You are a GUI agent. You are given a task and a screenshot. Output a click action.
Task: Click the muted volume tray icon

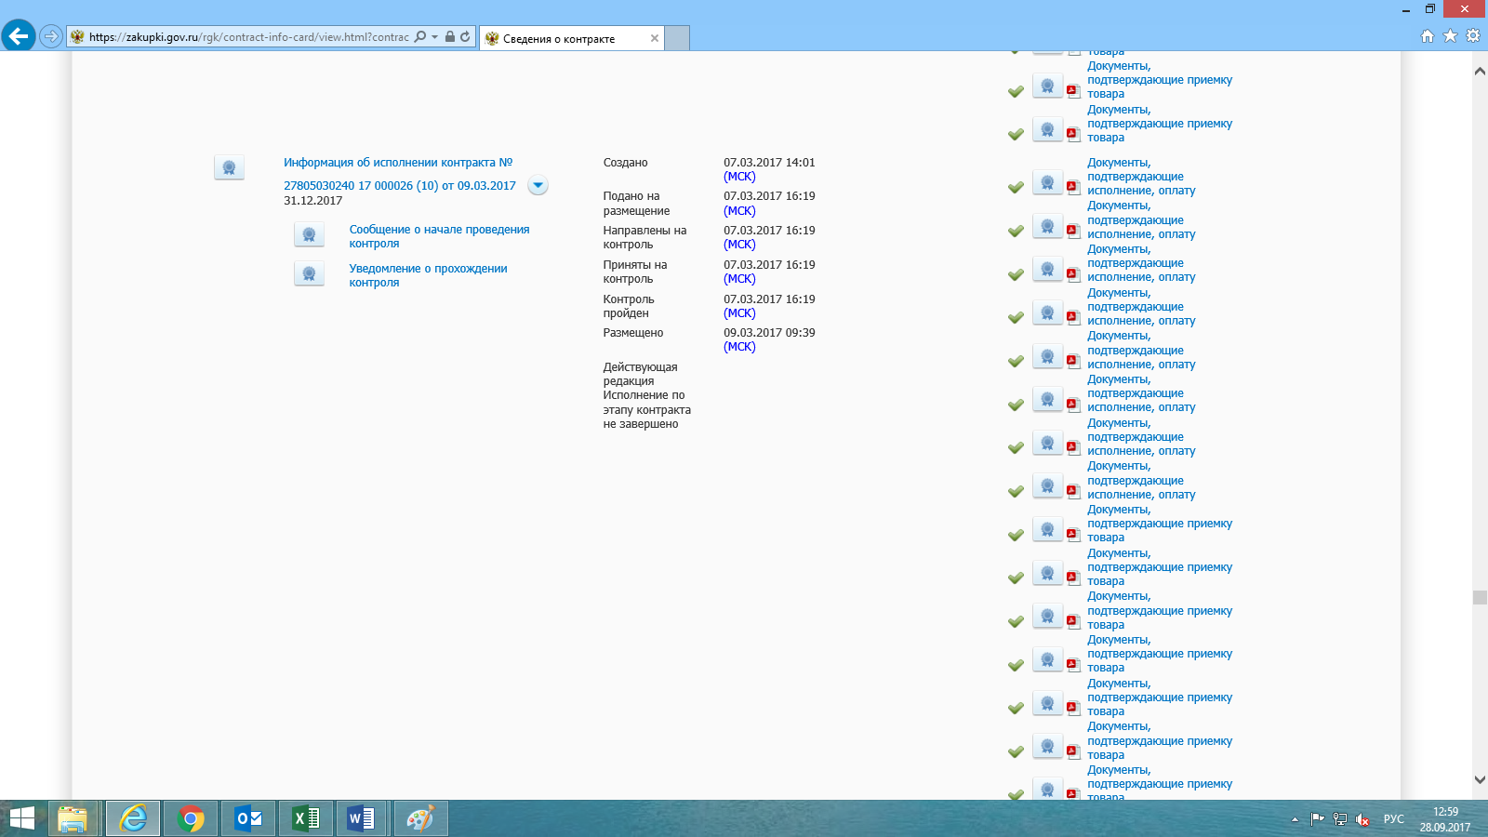(x=1362, y=819)
